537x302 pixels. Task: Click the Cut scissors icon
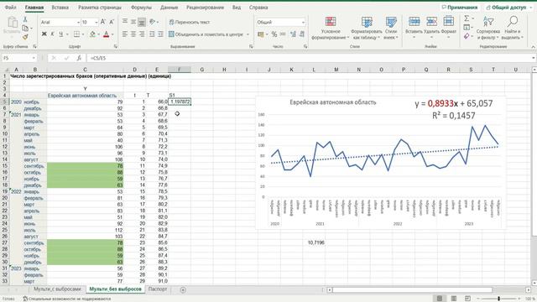[25, 19]
